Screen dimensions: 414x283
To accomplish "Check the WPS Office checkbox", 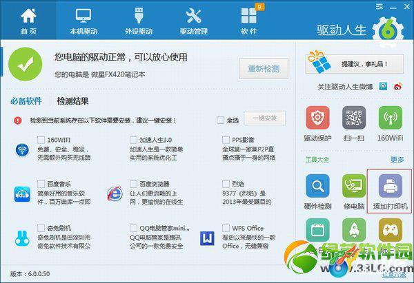I will [x=226, y=228].
